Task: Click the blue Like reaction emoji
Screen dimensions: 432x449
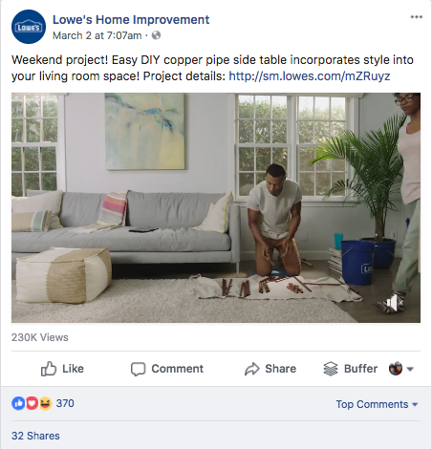Action: [x=18, y=403]
